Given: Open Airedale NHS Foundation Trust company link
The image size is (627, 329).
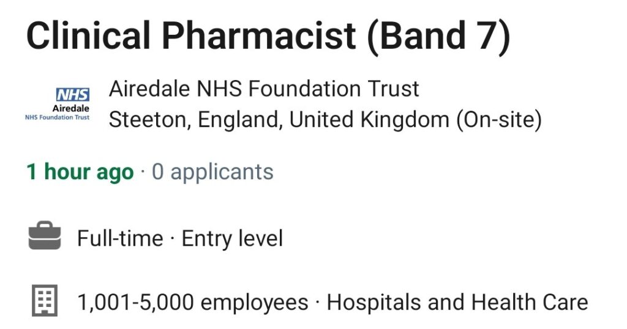Looking at the screenshot, I should coord(264,88).
